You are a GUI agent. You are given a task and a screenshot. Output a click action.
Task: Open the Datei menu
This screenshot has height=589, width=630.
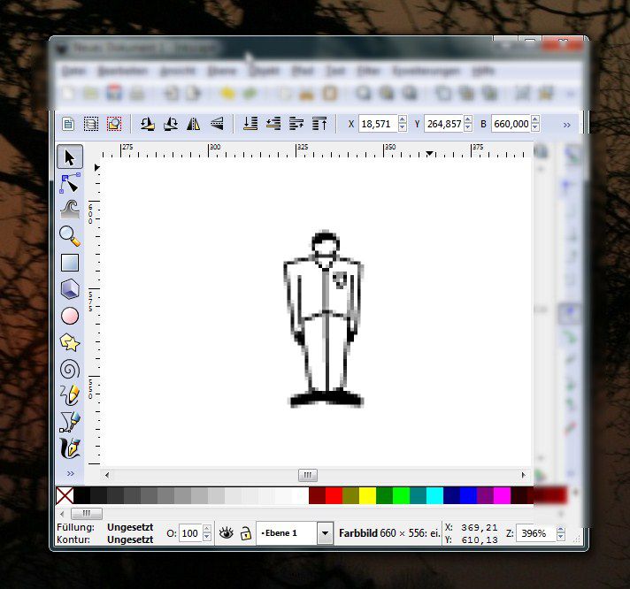(73, 71)
